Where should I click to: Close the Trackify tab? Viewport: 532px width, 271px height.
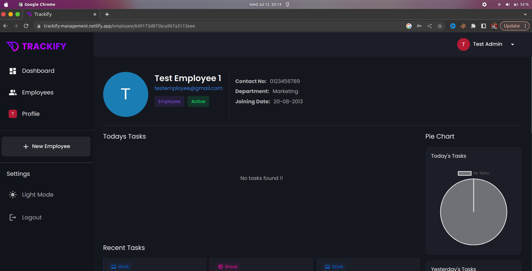[95, 14]
